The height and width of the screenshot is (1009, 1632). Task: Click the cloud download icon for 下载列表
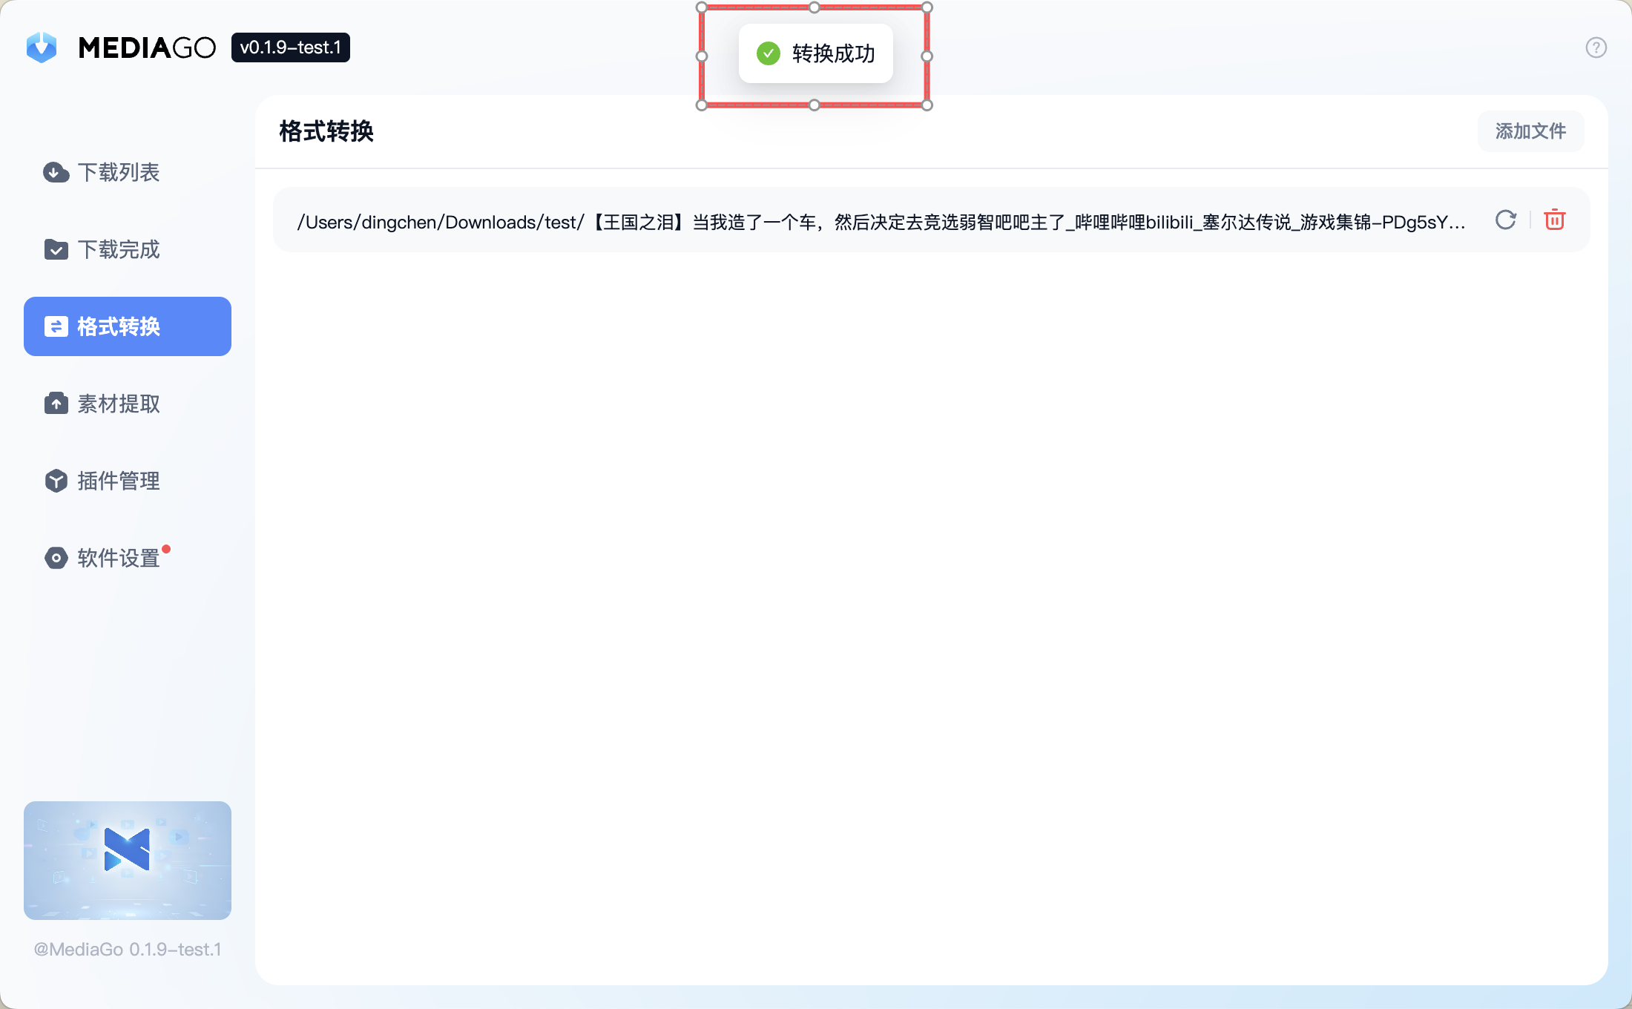(56, 172)
